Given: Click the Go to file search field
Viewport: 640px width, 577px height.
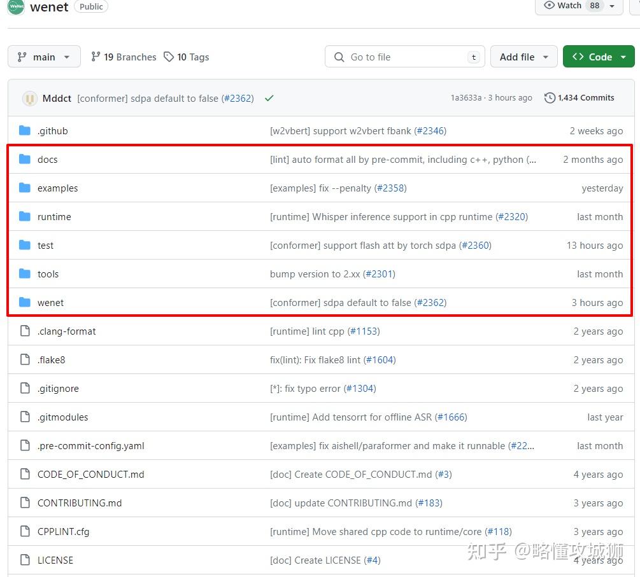Looking at the screenshot, I should click(404, 57).
